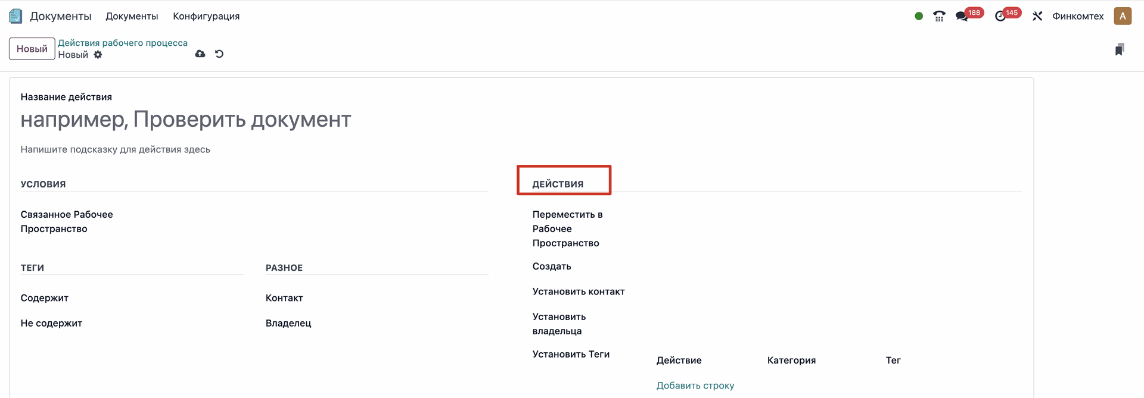The width and height of the screenshot is (1144, 398).
Task: Open the activities clock icon with 145 badge
Action: (1000, 16)
